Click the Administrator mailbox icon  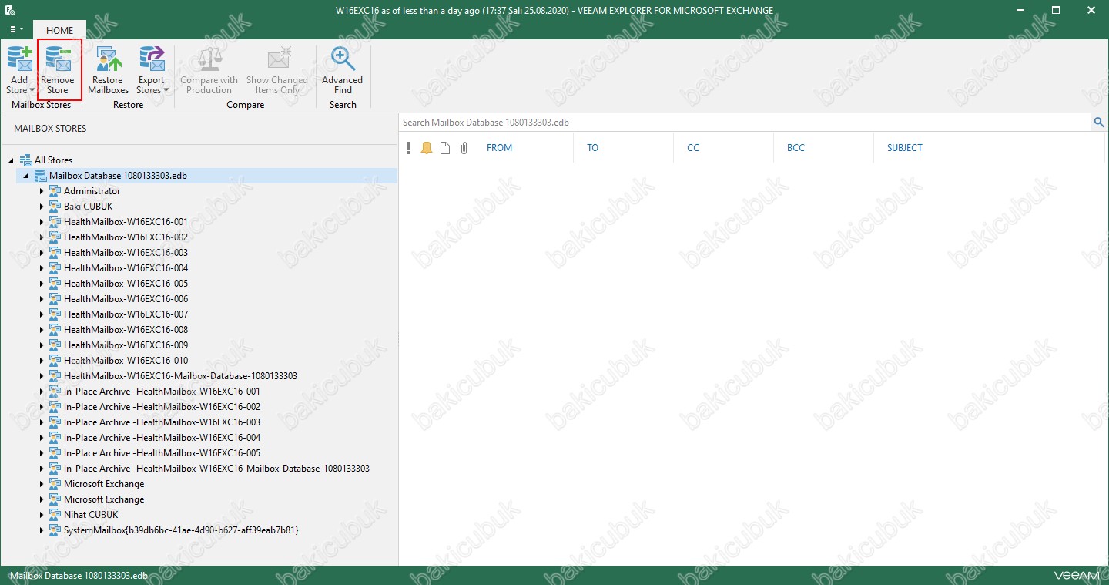tap(55, 191)
